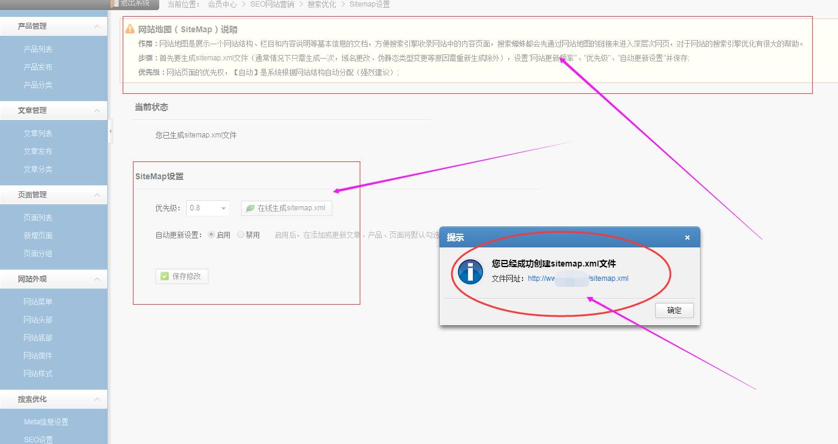Click 会员中心 in the breadcrumb
The height and width of the screenshot is (444, 838).
coord(222,4)
